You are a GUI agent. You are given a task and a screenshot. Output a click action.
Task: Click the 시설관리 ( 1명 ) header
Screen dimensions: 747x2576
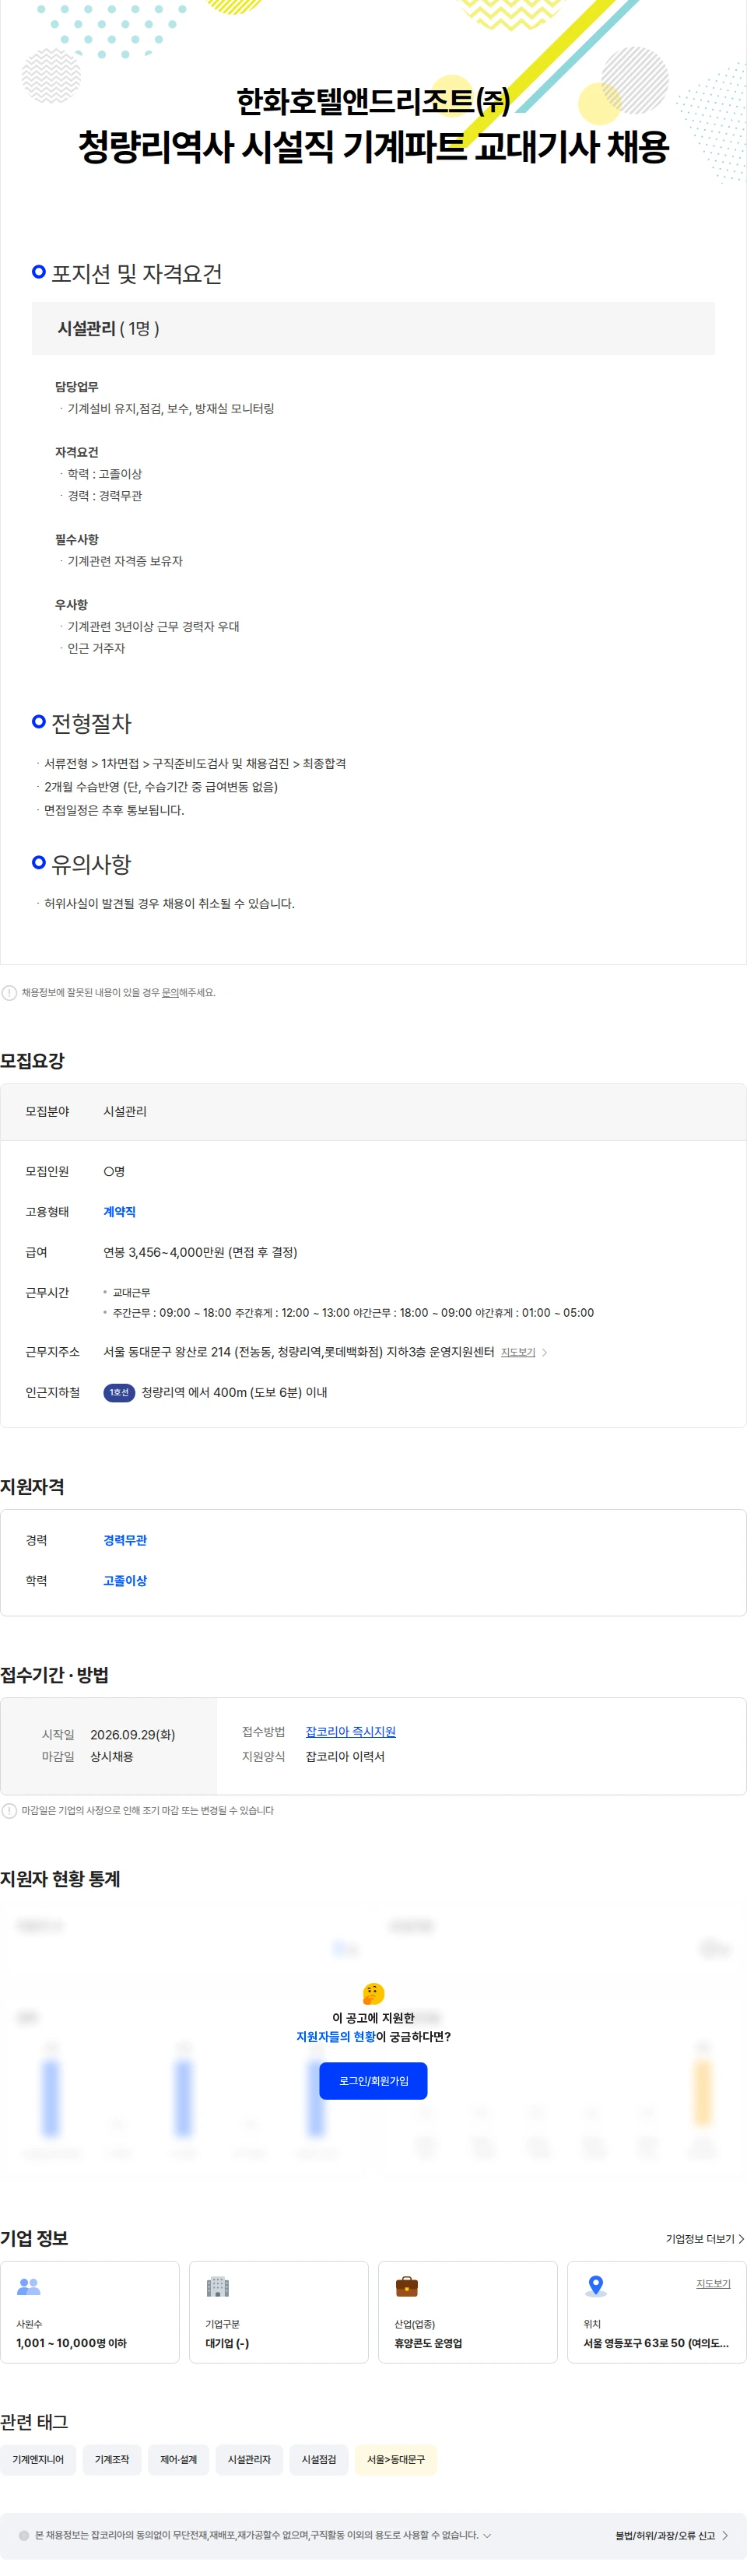click(373, 328)
